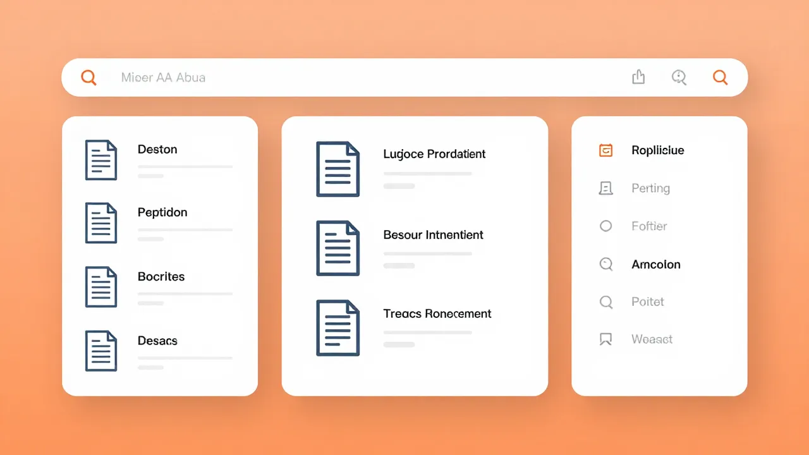This screenshot has height=455, width=809.
Task: Click the Poitet label in right panel
Action: click(x=648, y=302)
